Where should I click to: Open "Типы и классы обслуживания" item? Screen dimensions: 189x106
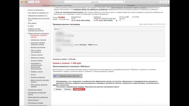pyautogui.click(x=36, y=51)
